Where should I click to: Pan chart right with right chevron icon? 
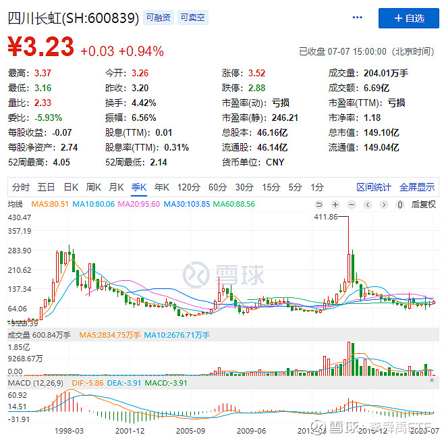pos(384,205)
